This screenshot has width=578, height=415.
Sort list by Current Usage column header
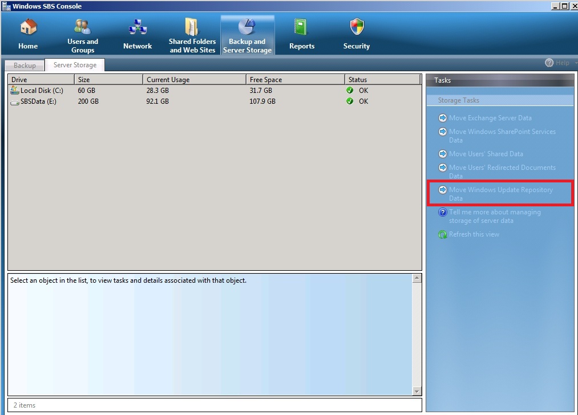pos(194,80)
